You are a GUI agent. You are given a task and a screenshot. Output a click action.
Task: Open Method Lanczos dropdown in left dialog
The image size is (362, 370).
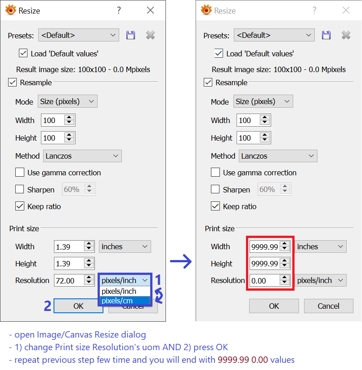[82, 156]
